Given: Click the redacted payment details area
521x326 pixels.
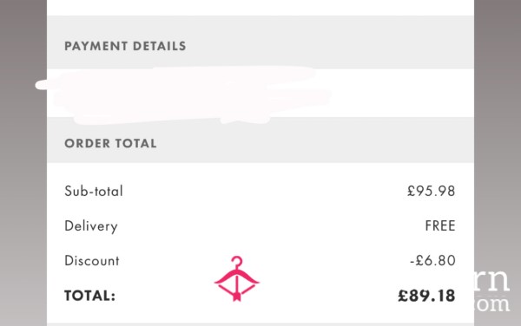Looking at the screenshot, I should [x=182, y=95].
